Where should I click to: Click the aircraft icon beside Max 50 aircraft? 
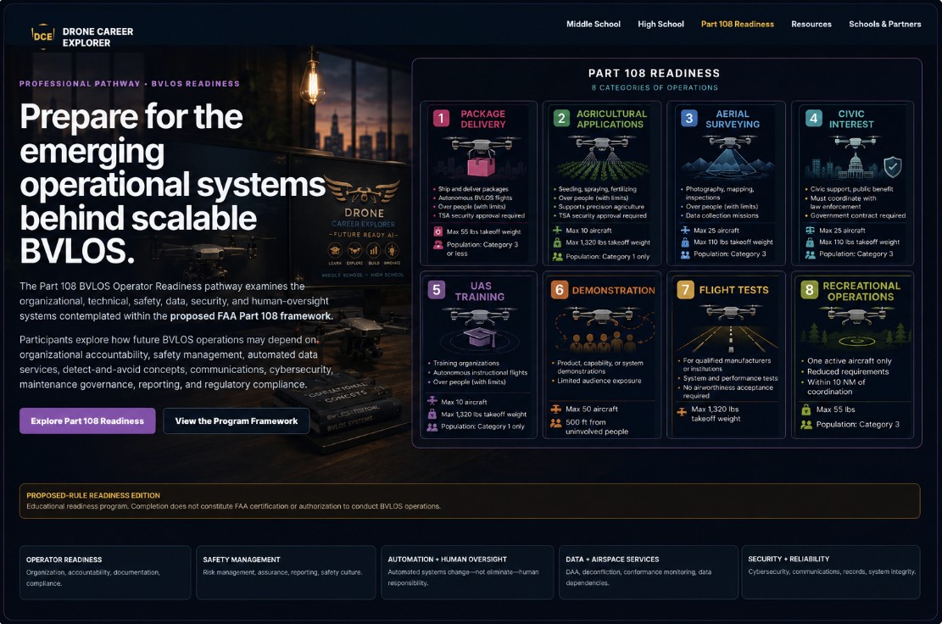pos(555,409)
